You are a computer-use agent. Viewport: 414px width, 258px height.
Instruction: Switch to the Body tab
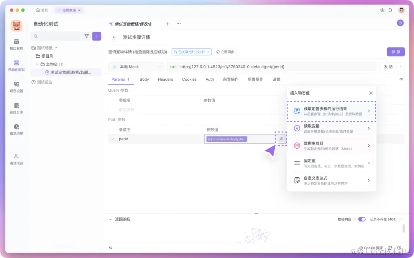click(x=144, y=79)
